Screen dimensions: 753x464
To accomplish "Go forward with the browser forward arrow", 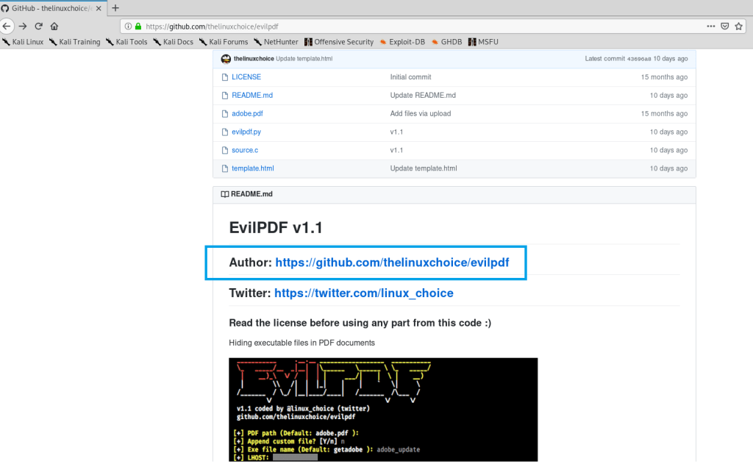I will pyautogui.click(x=23, y=26).
